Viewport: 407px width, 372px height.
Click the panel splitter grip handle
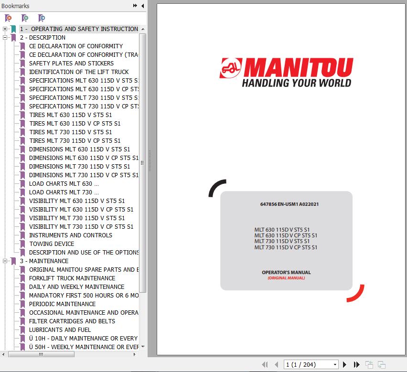(150, 161)
